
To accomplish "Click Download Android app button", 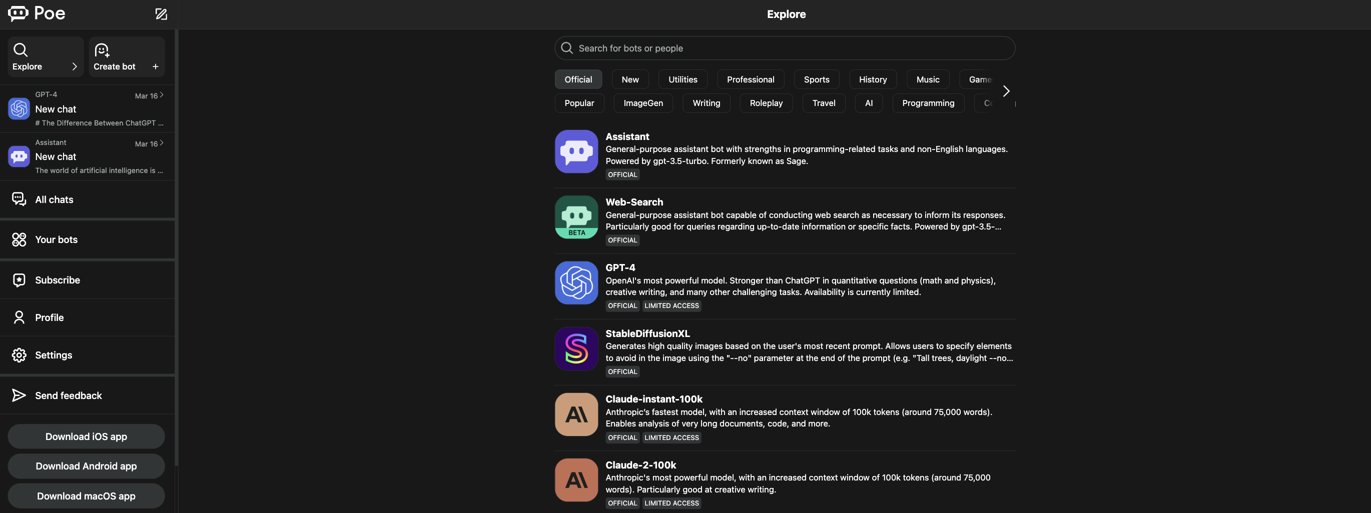I will (x=86, y=466).
